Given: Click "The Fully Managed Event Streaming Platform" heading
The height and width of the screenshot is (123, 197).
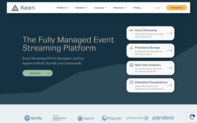Looking at the screenshot, I should coord(68,44).
